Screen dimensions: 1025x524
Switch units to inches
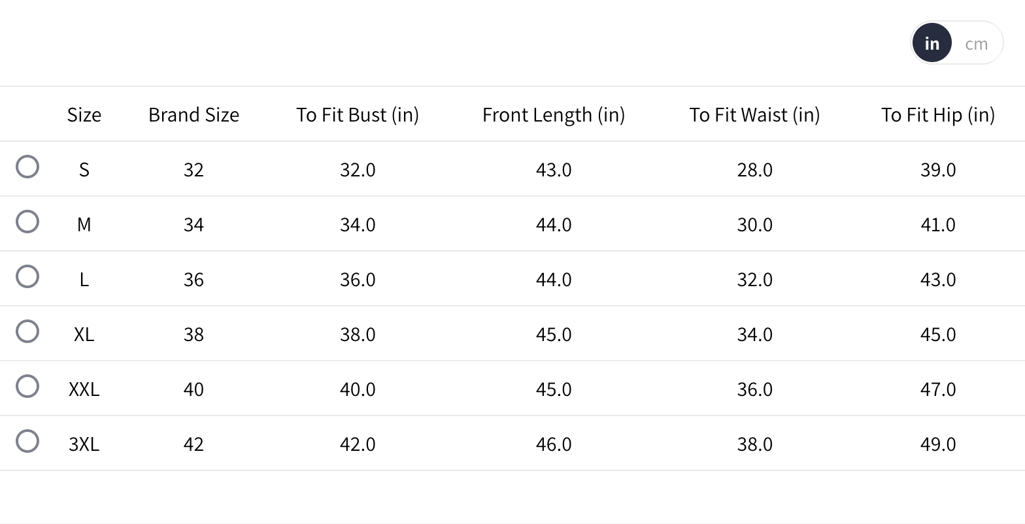coord(932,43)
